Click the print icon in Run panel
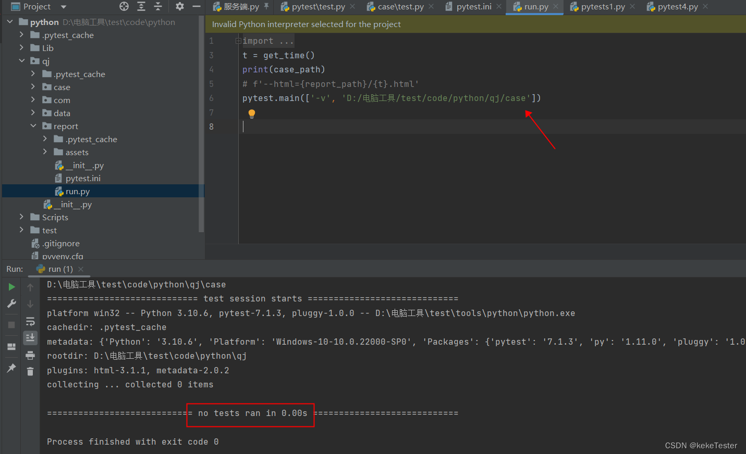746x454 pixels. tap(30, 355)
